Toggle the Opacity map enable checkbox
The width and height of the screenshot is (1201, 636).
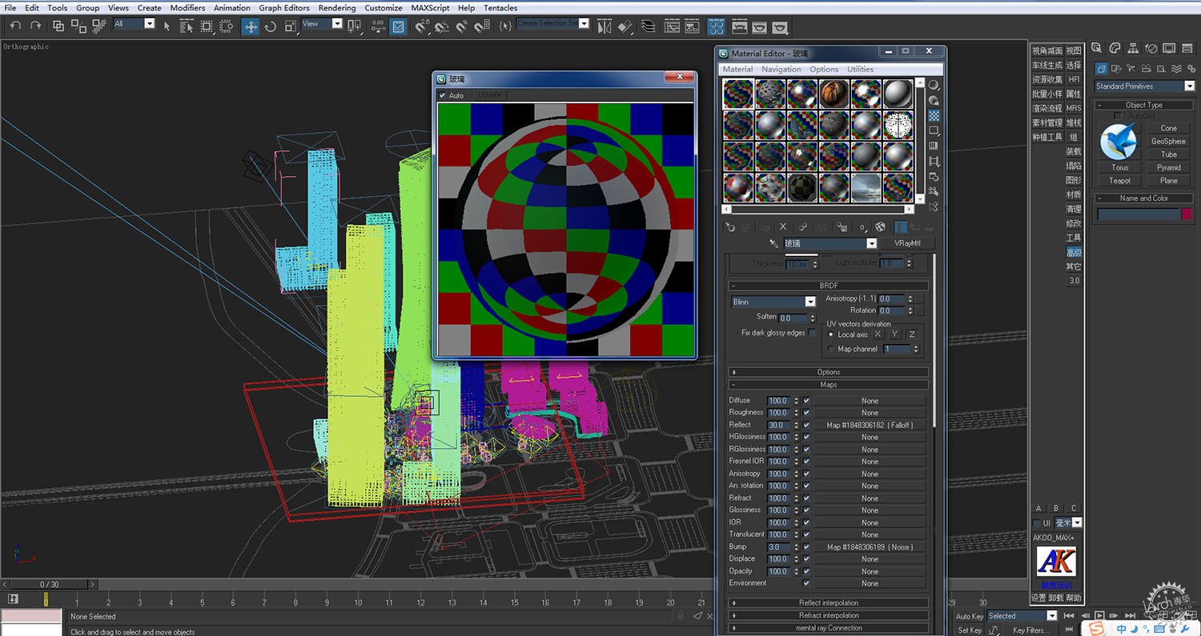click(x=807, y=571)
